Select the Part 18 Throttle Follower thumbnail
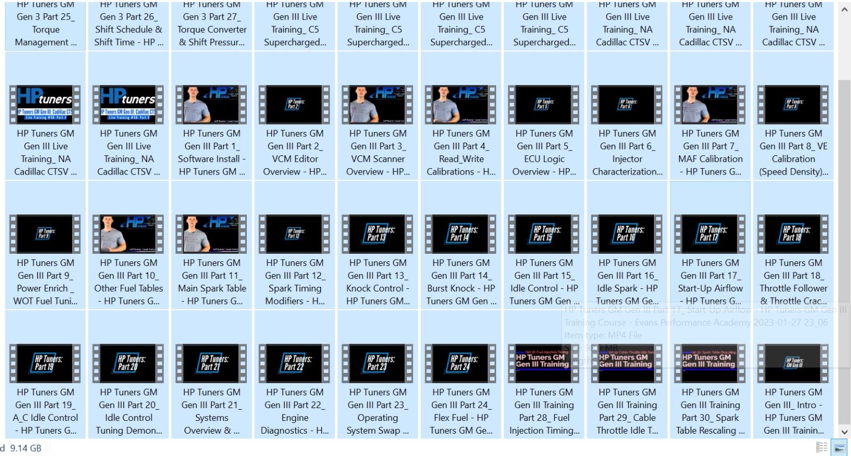Screen dimensions: 851x456 coord(793,234)
